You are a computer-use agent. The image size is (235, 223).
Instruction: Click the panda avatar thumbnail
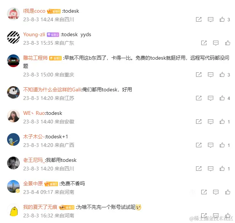(x=13, y=92)
